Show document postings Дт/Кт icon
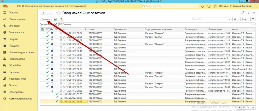This screenshot has height=111, width=259. 61,19
